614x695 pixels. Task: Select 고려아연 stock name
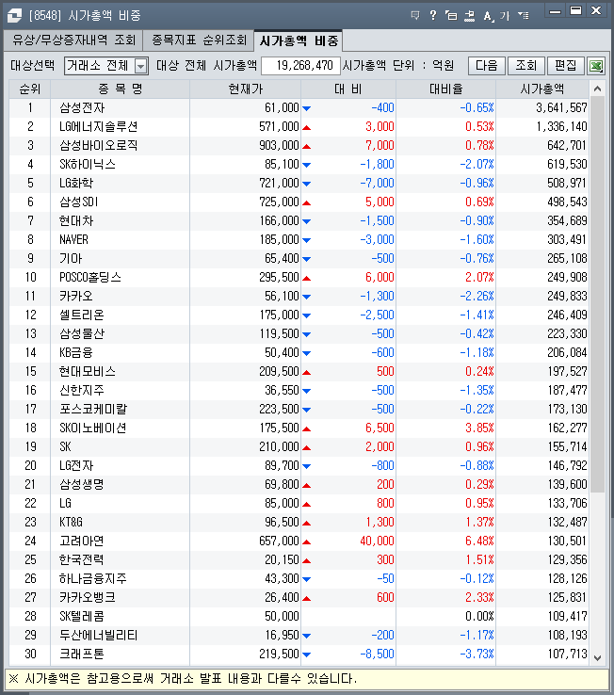tap(82, 541)
